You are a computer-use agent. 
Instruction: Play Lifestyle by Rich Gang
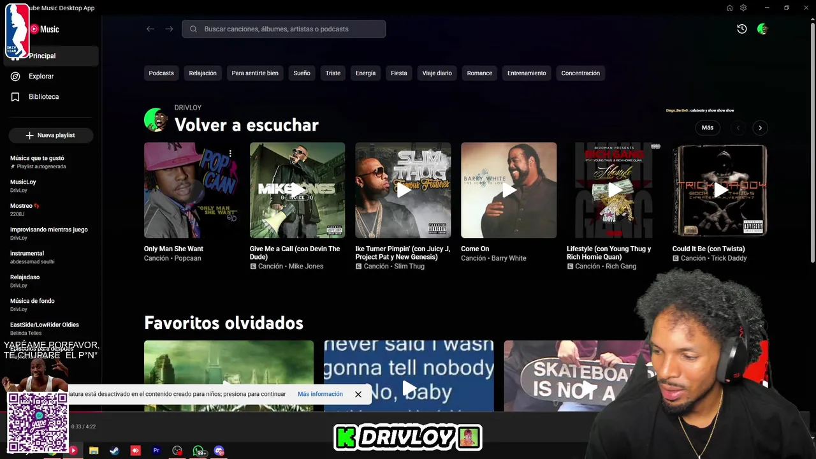click(615, 190)
